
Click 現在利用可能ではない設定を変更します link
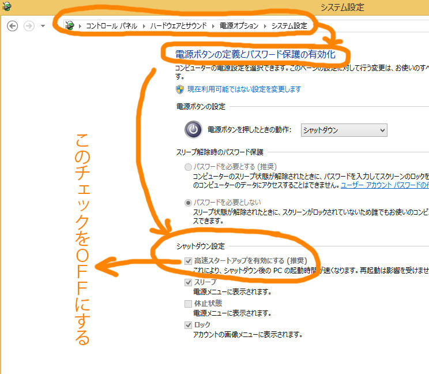pyautogui.click(x=244, y=89)
